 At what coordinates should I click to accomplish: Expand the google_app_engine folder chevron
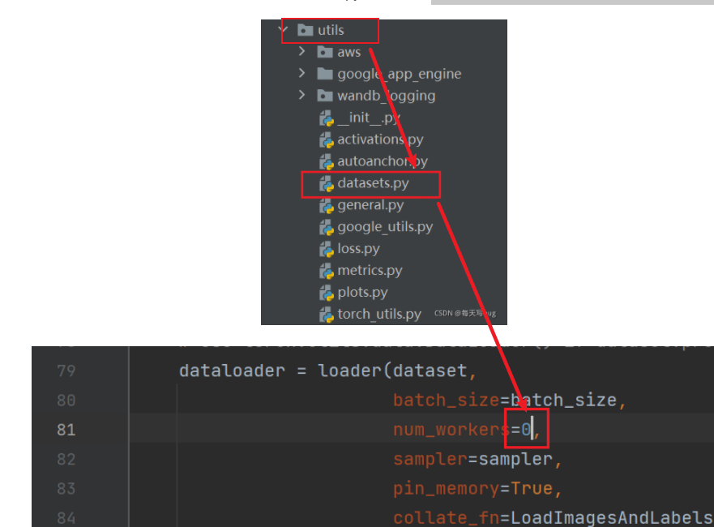(x=302, y=73)
